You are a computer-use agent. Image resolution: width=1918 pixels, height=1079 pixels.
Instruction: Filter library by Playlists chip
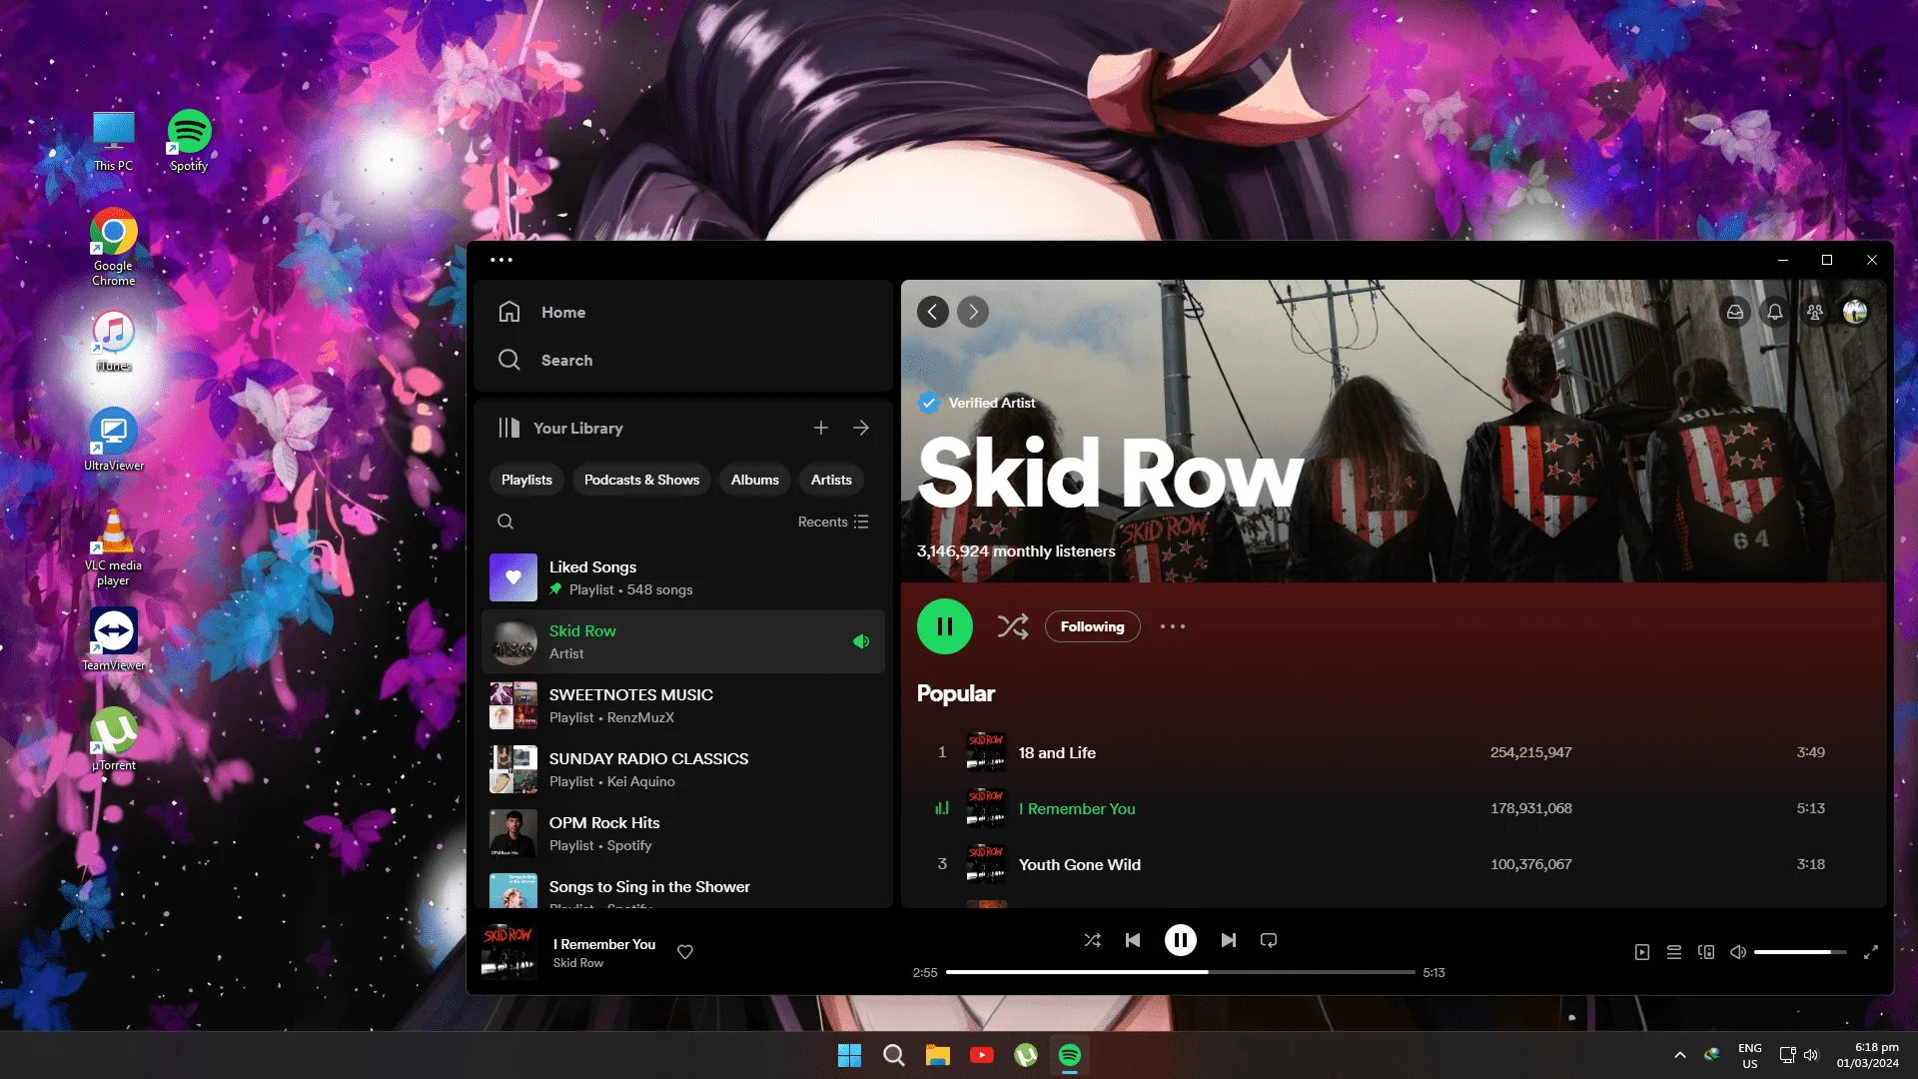(x=526, y=480)
